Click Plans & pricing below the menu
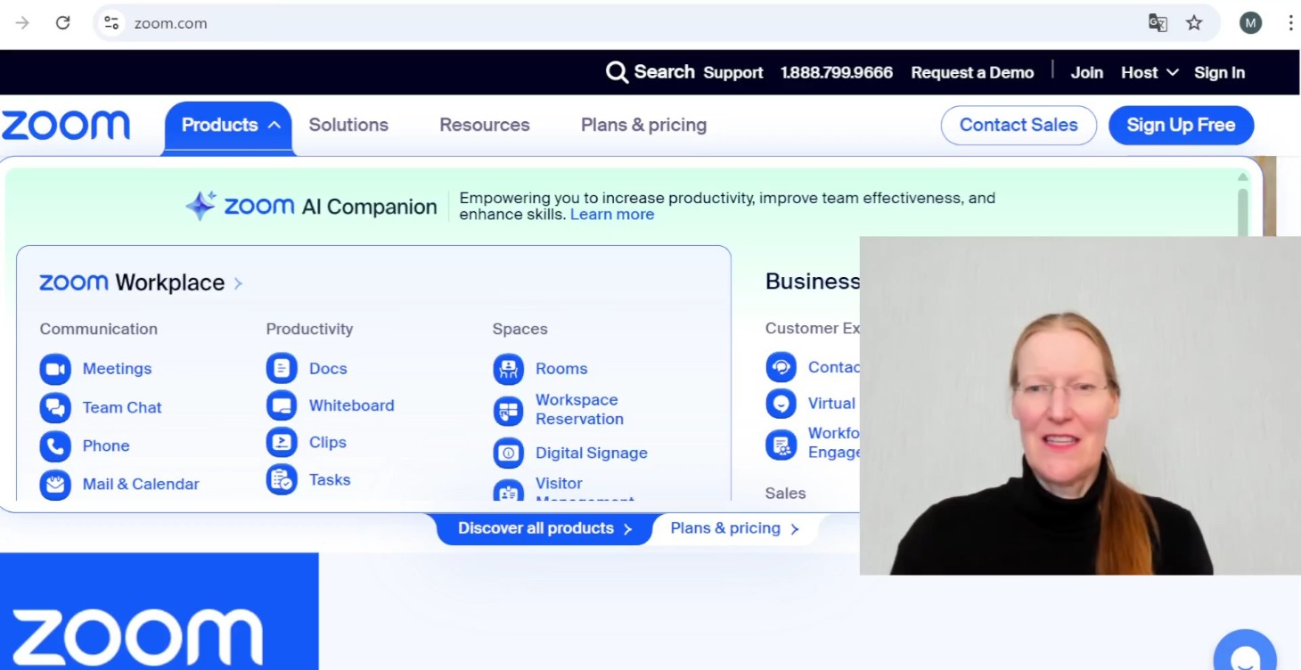The image size is (1301, 670). pyautogui.click(x=734, y=528)
